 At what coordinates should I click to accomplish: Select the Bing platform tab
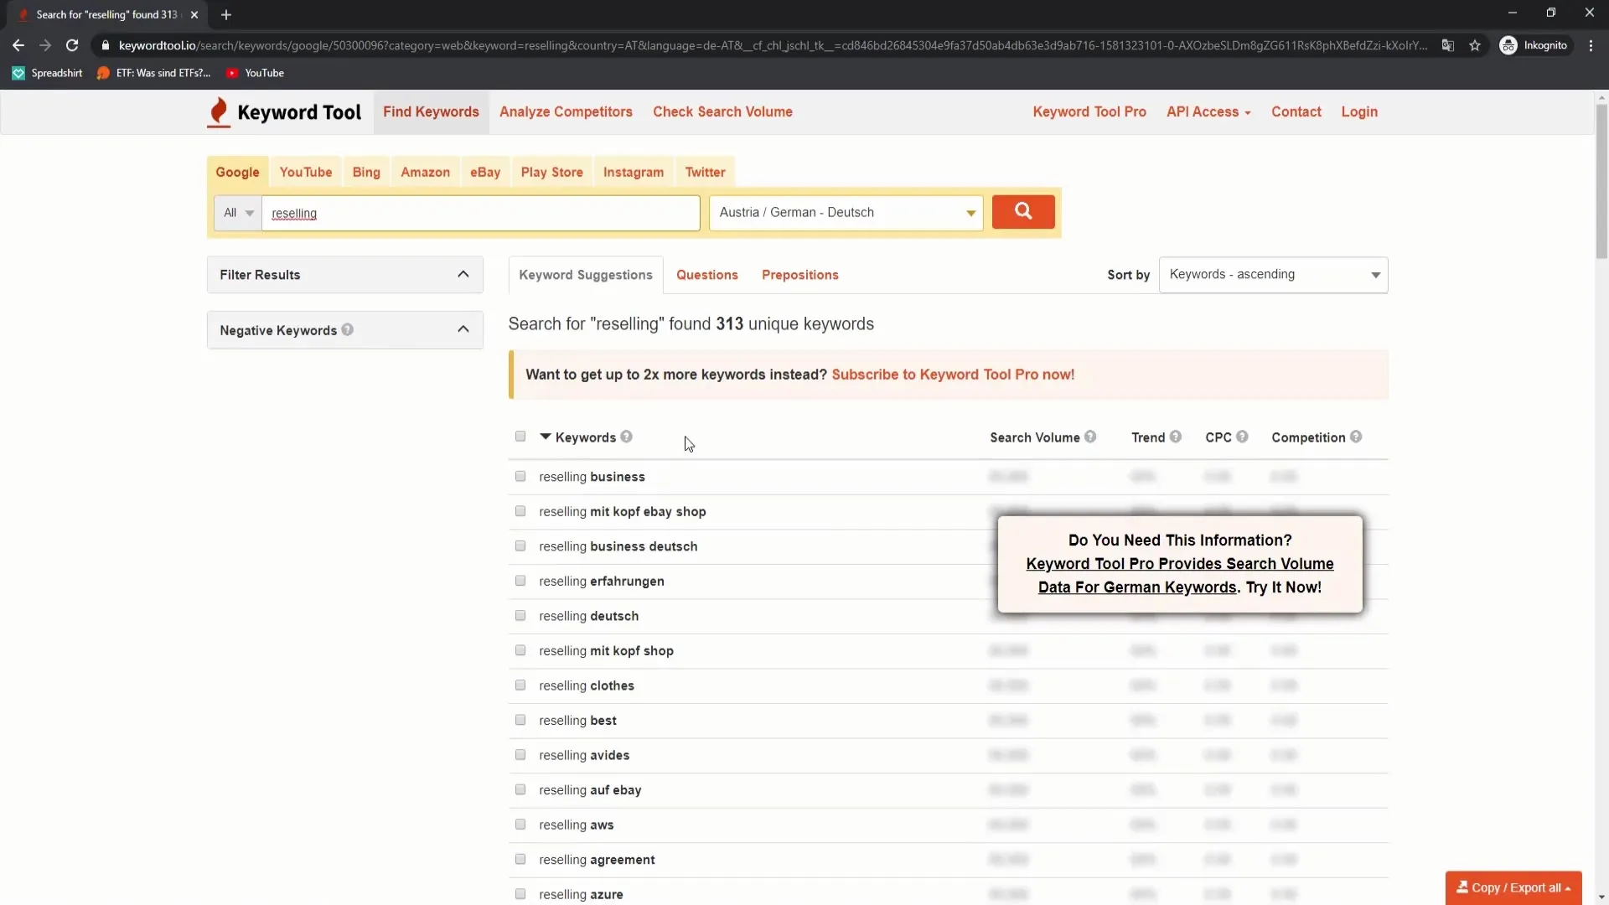point(366,172)
